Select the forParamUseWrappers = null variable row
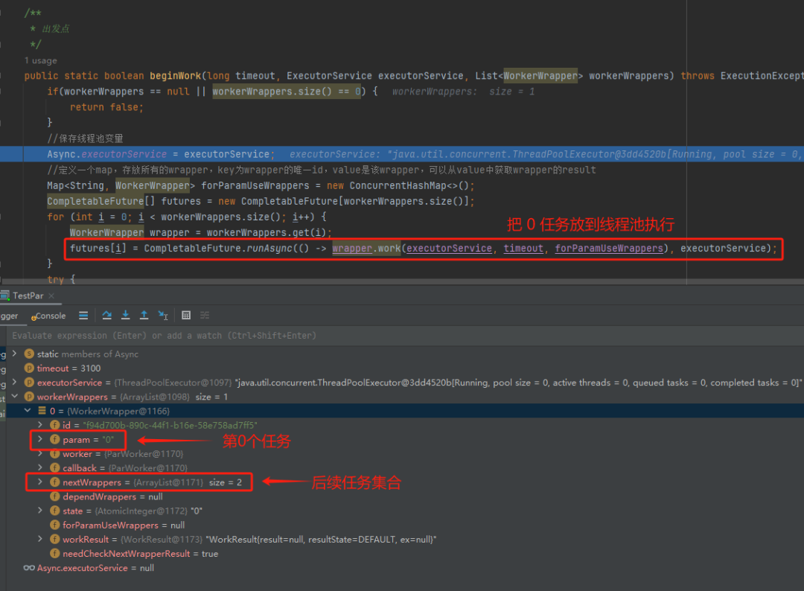The height and width of the screenshot is (591, 804). (405, 525)
